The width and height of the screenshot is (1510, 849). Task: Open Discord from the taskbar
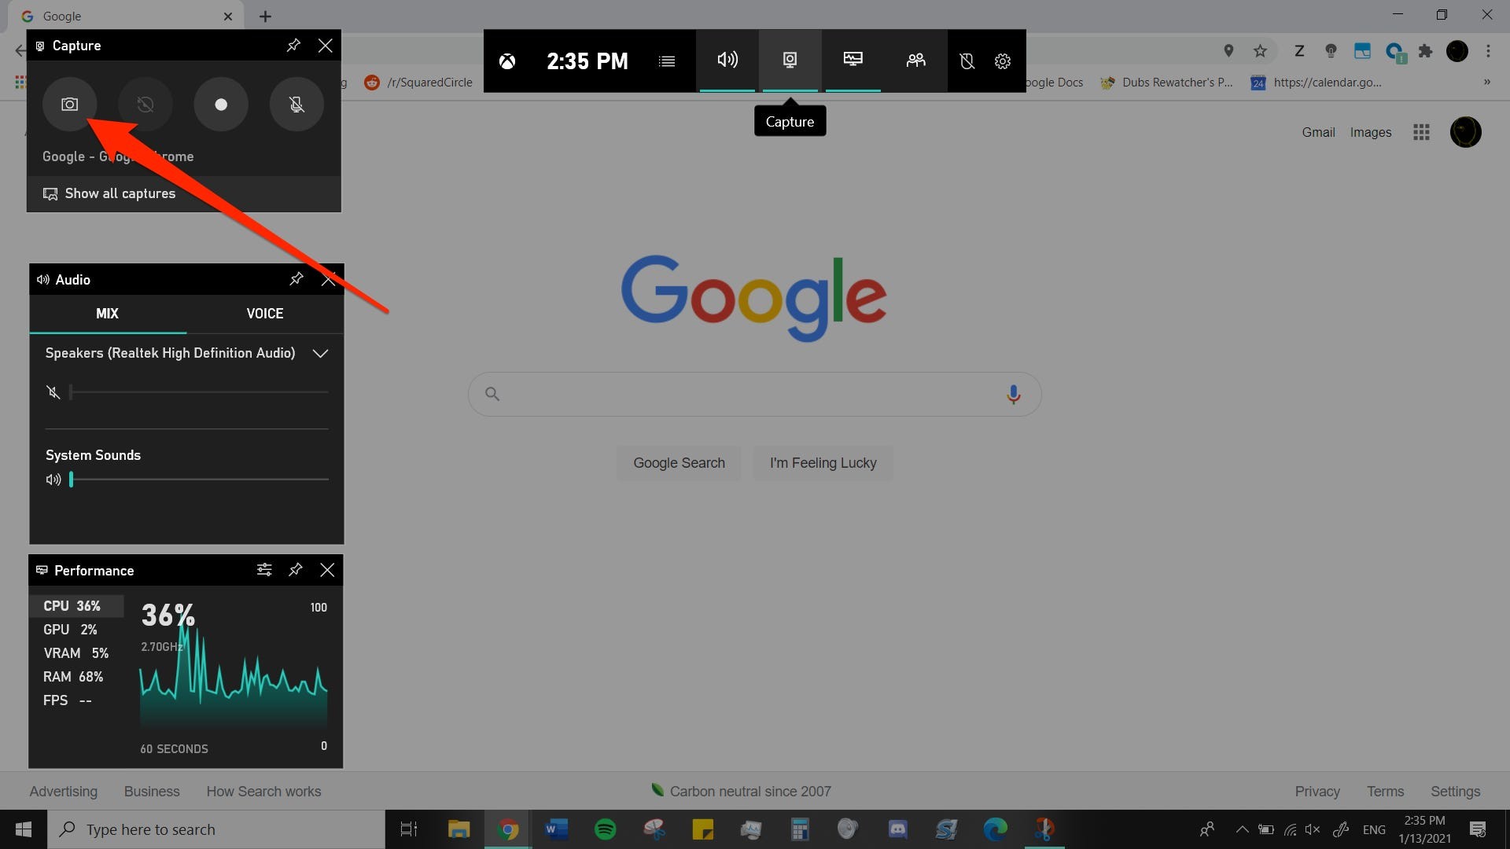pos(897,829)
